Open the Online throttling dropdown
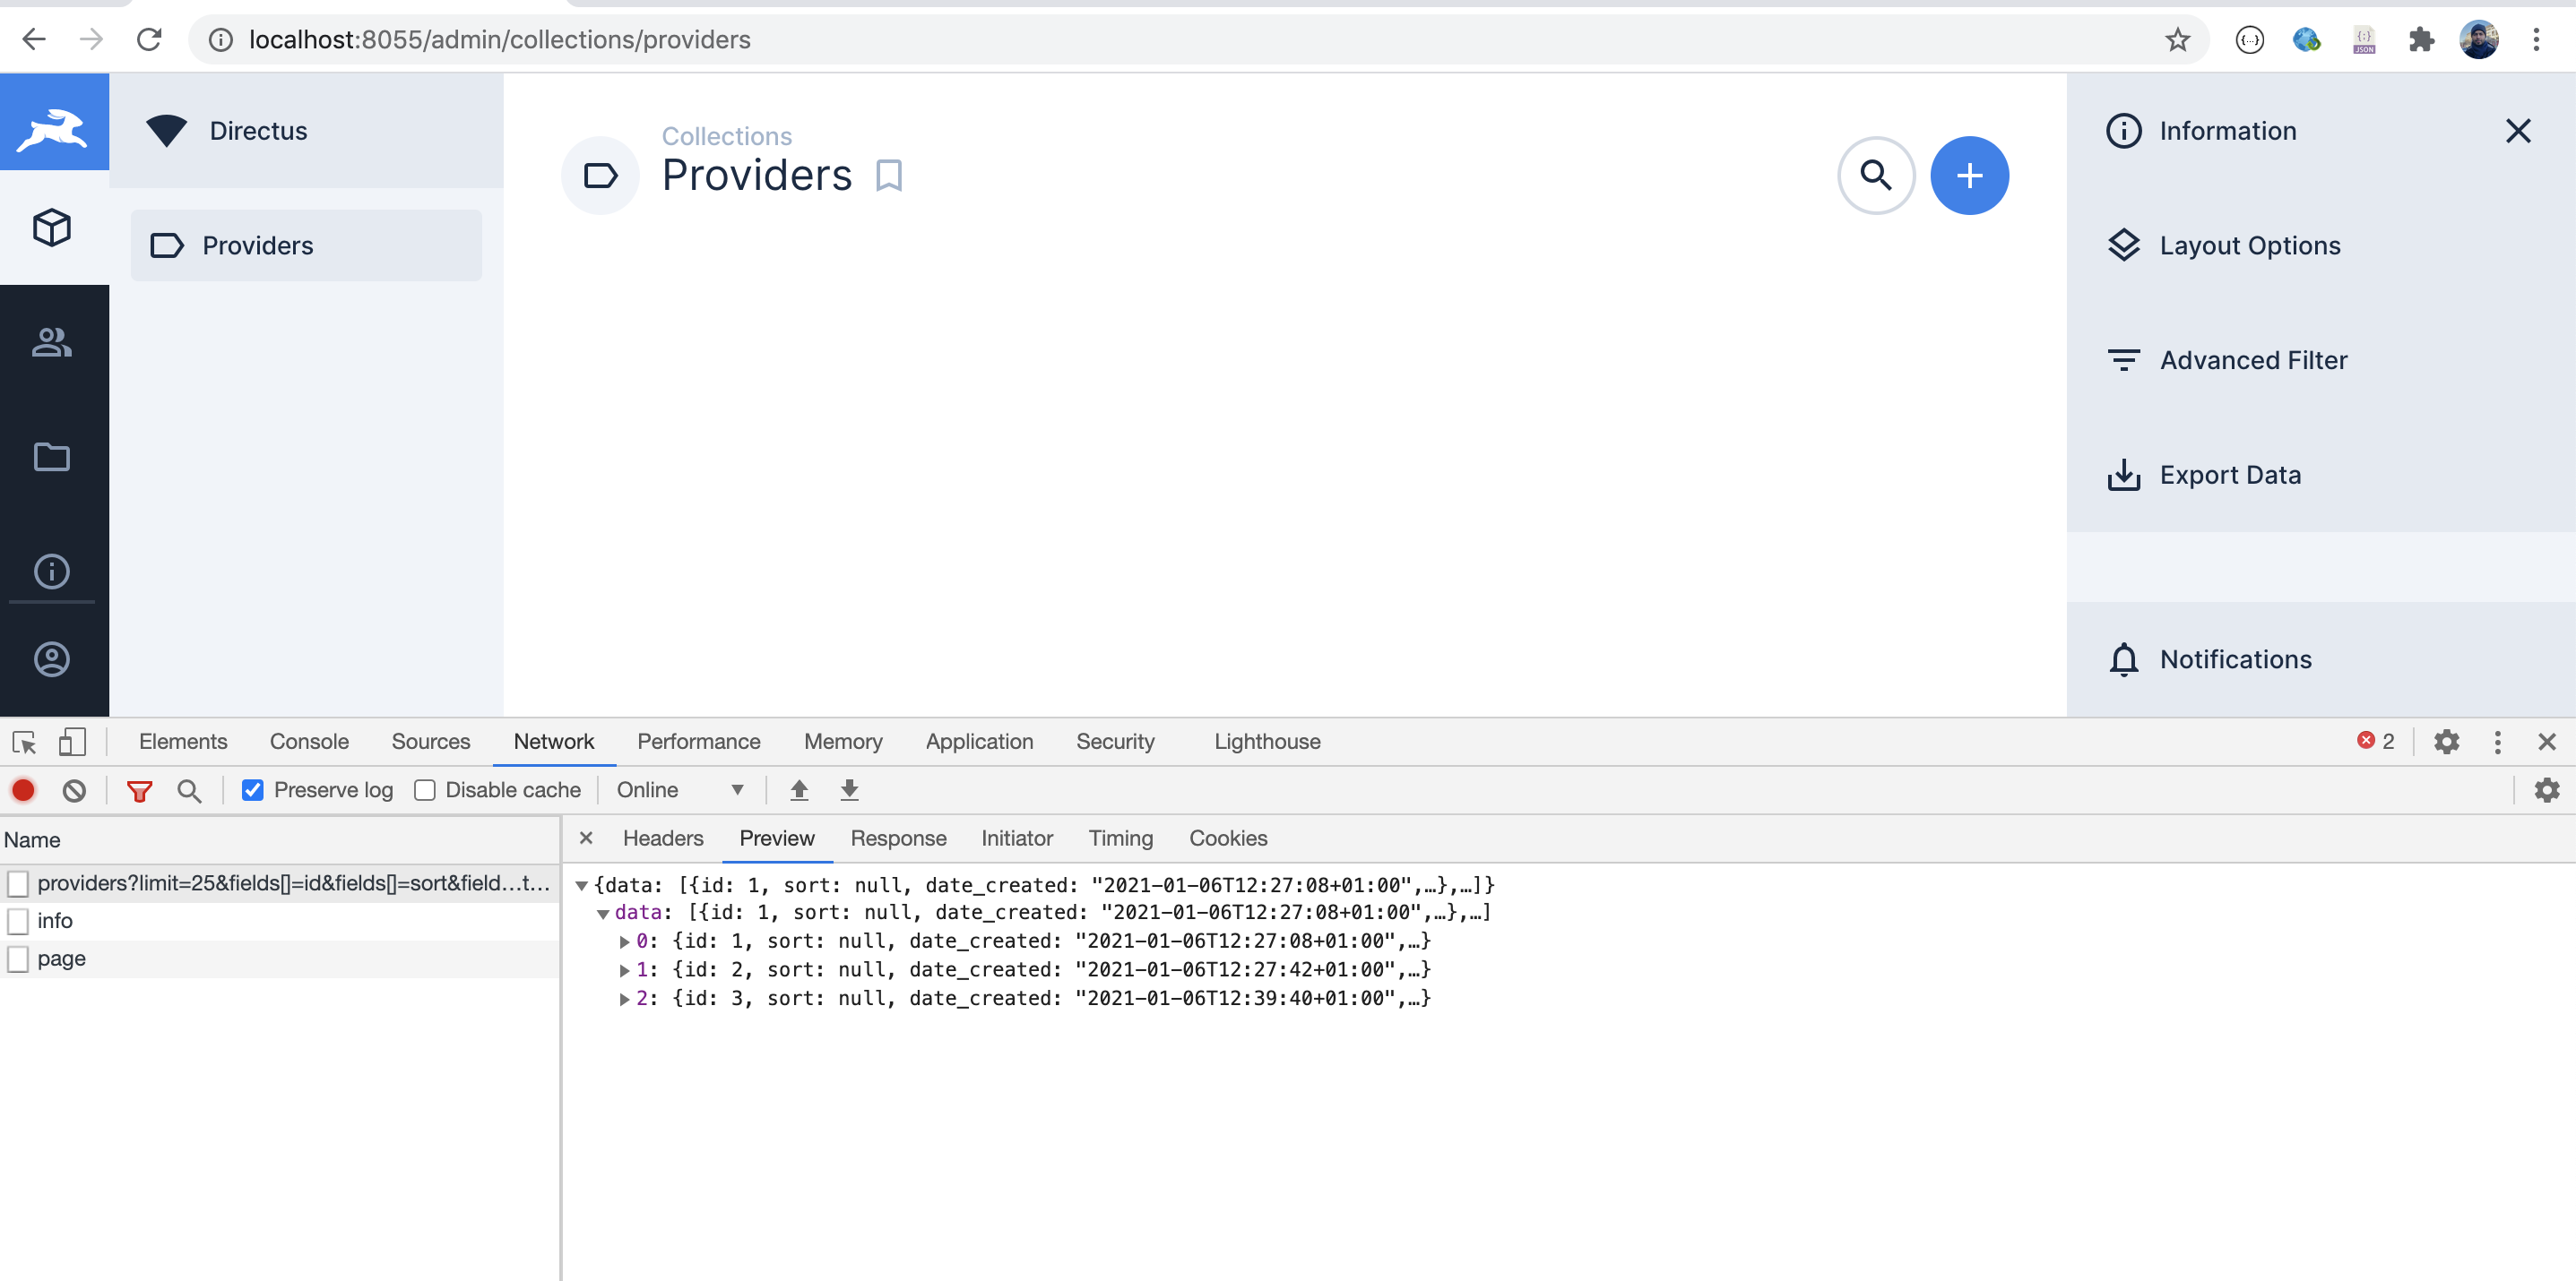2576x1281 pixels. point(680,790)
